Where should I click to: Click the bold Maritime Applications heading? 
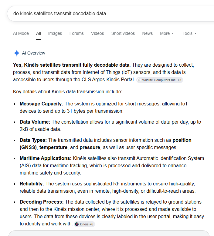46,158
